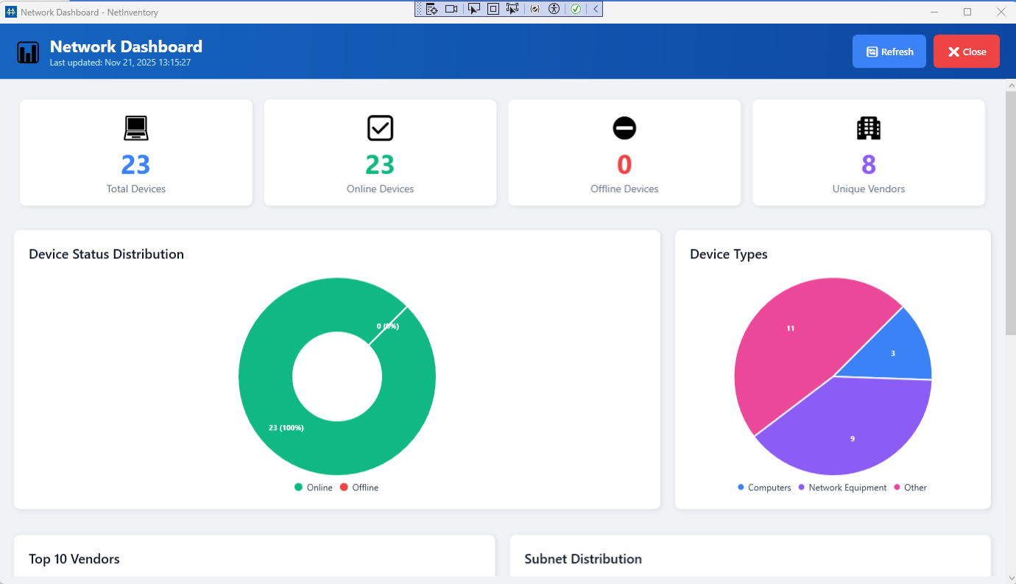Toggle Display Layout Adorners square icon
Screen dimensions: 1016x584
(x=493, y=9)
